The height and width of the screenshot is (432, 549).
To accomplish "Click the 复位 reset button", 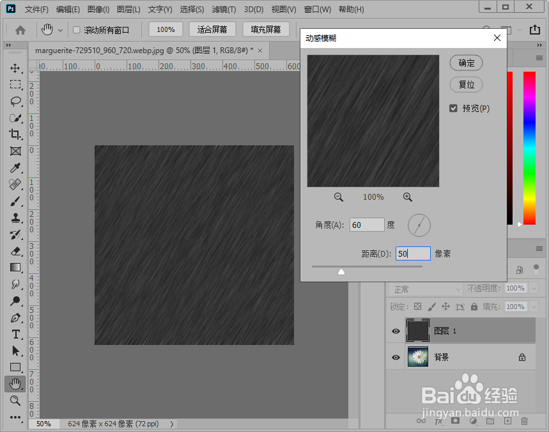I will tap(466, 84).
